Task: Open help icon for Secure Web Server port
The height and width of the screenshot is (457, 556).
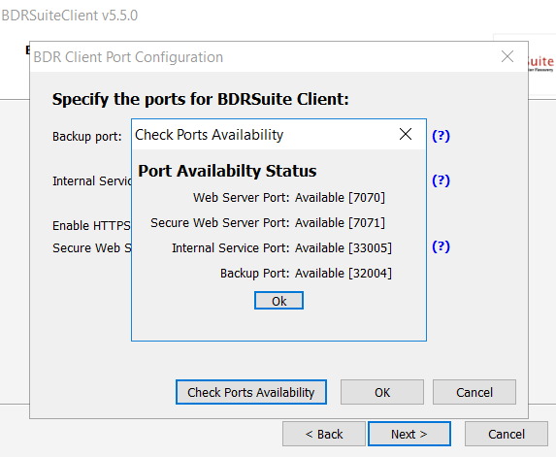Action: 441,246
